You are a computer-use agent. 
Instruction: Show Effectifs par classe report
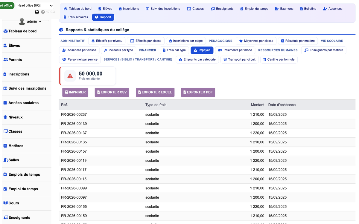pyautogui.click(x=146, y=41)
